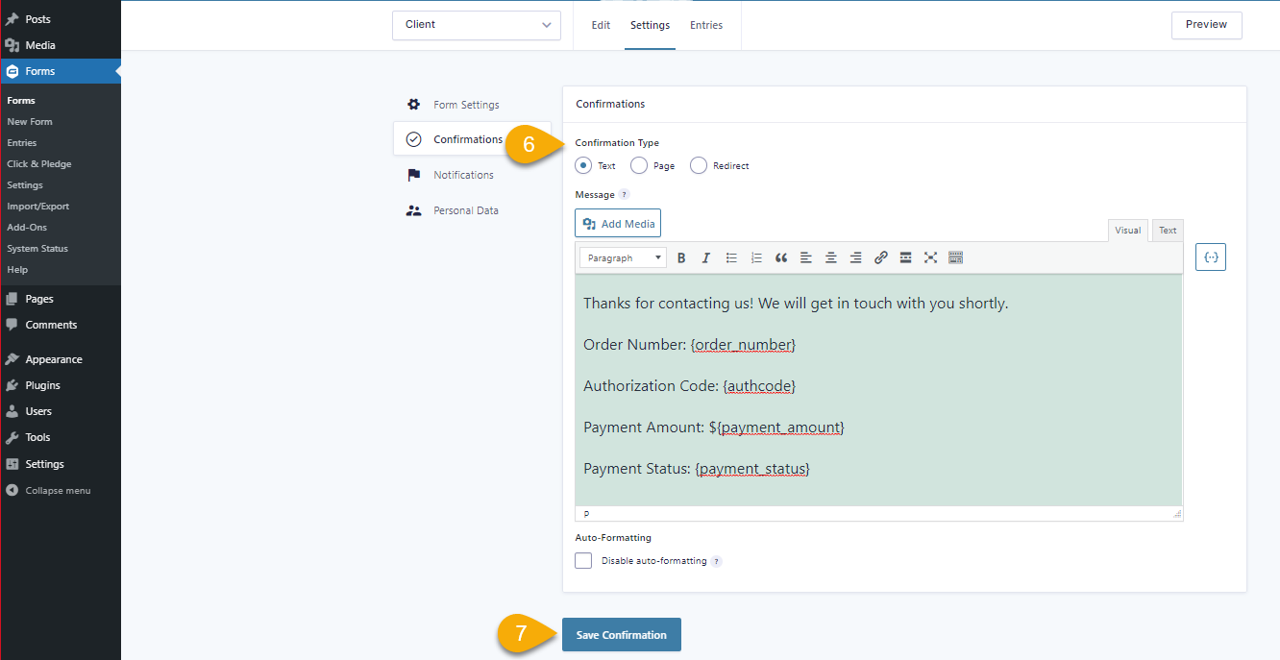1280x660 pixels.
Task: Toggle bold formatting in message editor
Action: 681,257
